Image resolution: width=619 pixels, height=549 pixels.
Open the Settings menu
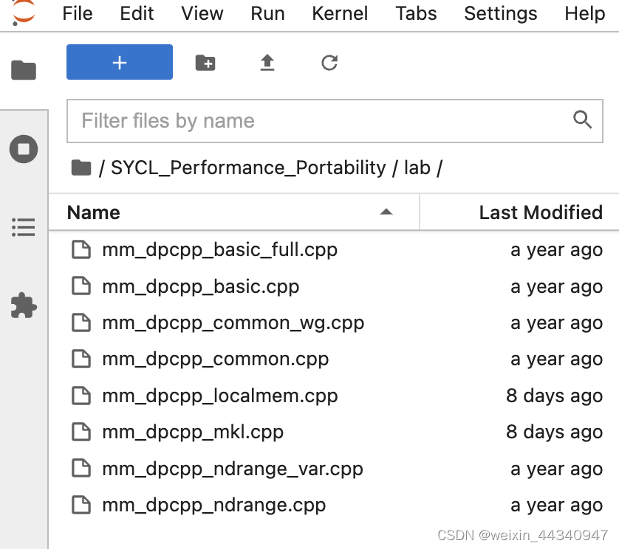[501, 14]
